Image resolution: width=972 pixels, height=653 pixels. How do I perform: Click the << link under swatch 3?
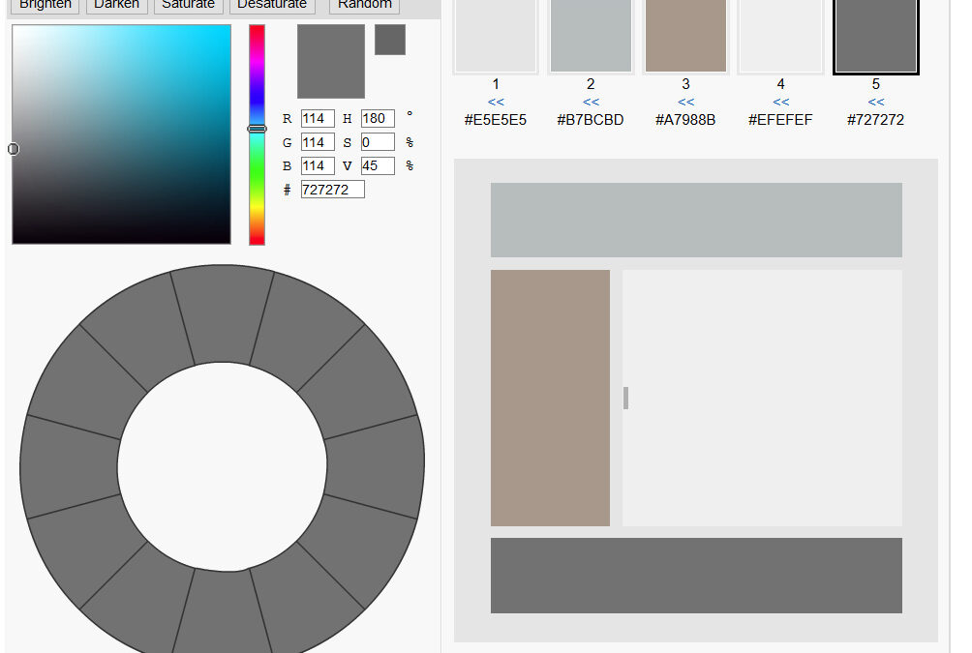coord(685,102)
